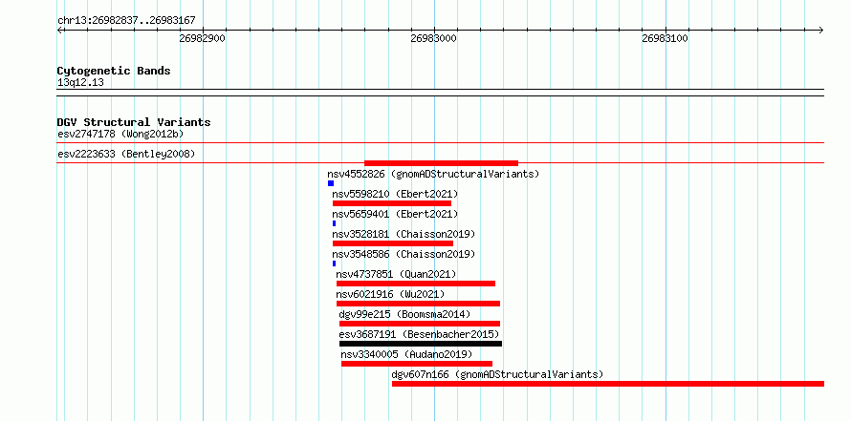Open variant esv3687191 (Besenbacher2015) label
Viewport: 851px width, 421px height.
tap(419, 334)
